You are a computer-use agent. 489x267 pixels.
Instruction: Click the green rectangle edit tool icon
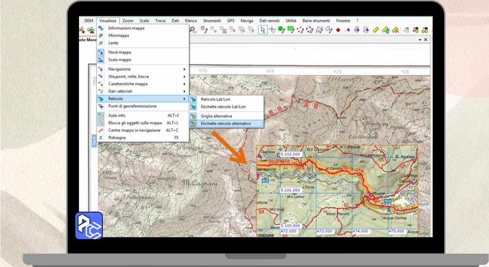pyautogui.click(x=291, y=29)
